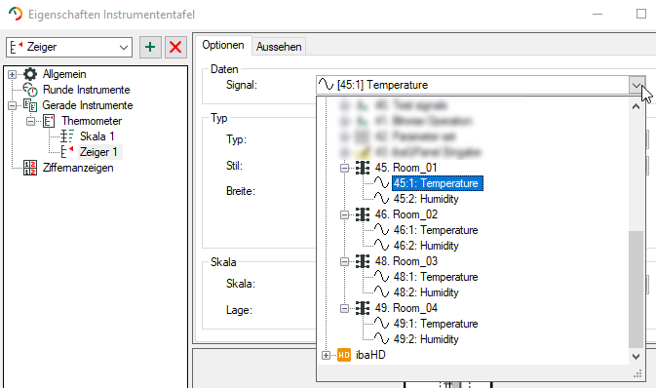This screenshot has width=656, height=388.
Task: Click the green plus add button
Action: (150, 47)
